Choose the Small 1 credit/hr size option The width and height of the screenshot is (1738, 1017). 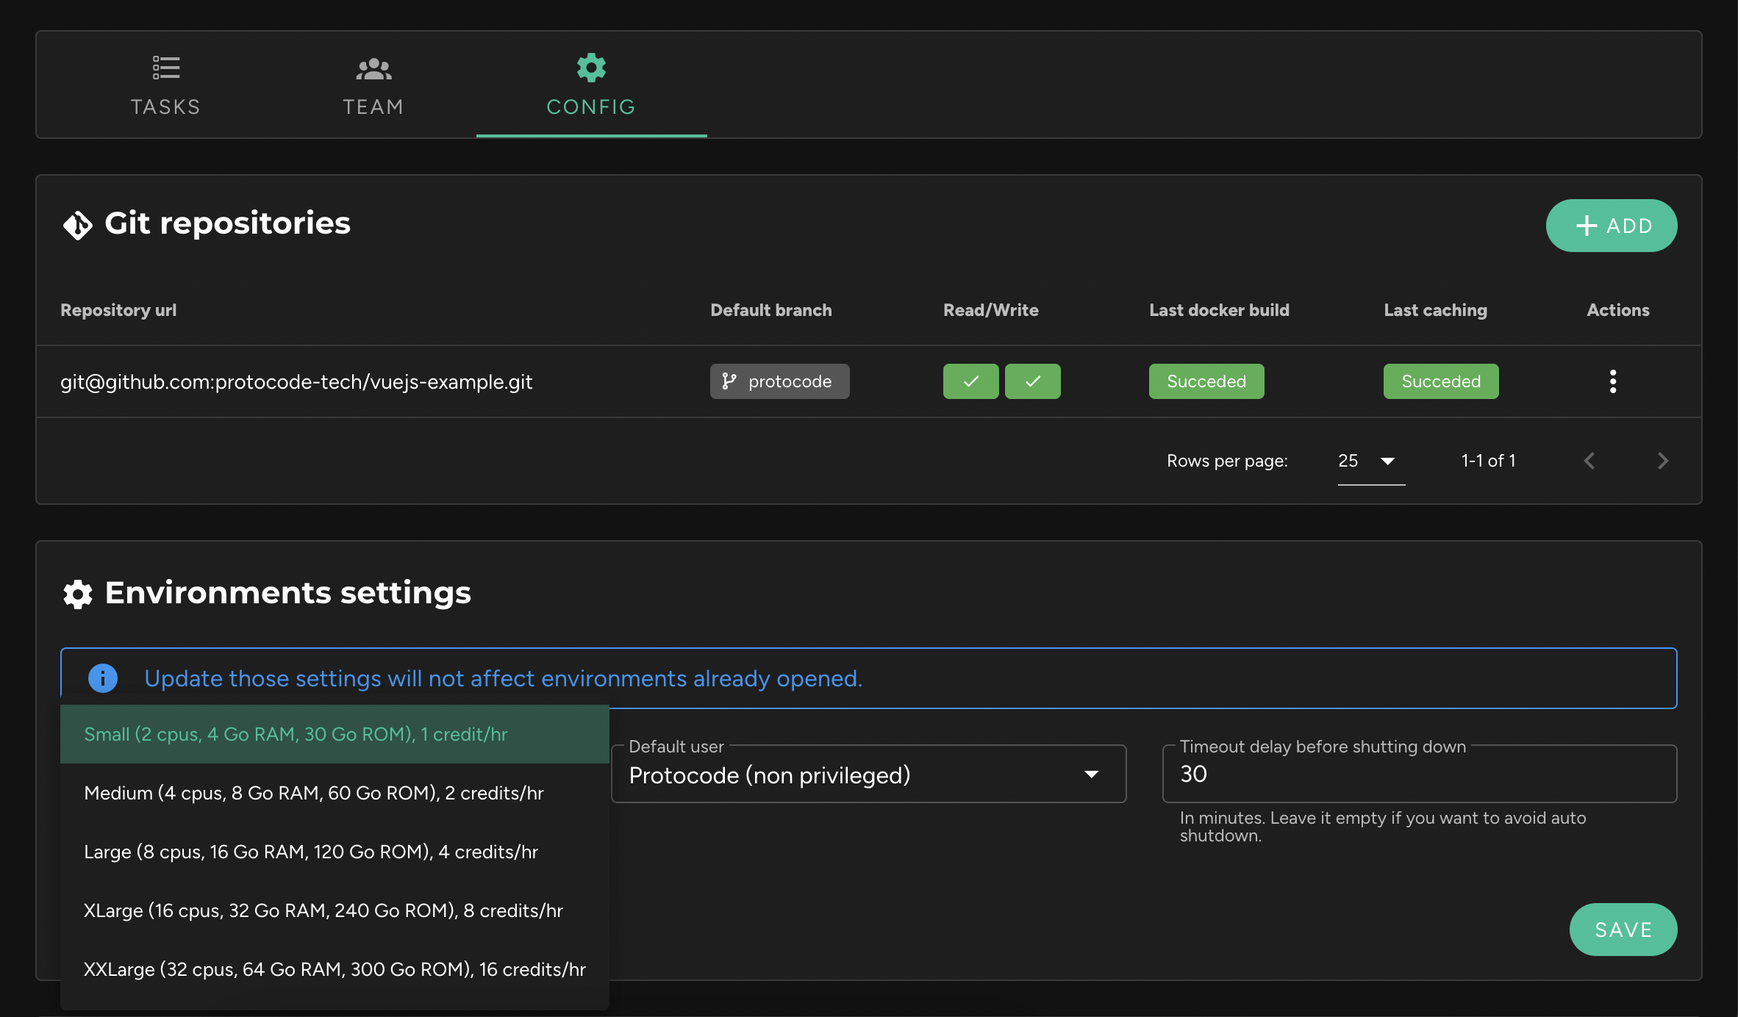click(x=335, y=734)
